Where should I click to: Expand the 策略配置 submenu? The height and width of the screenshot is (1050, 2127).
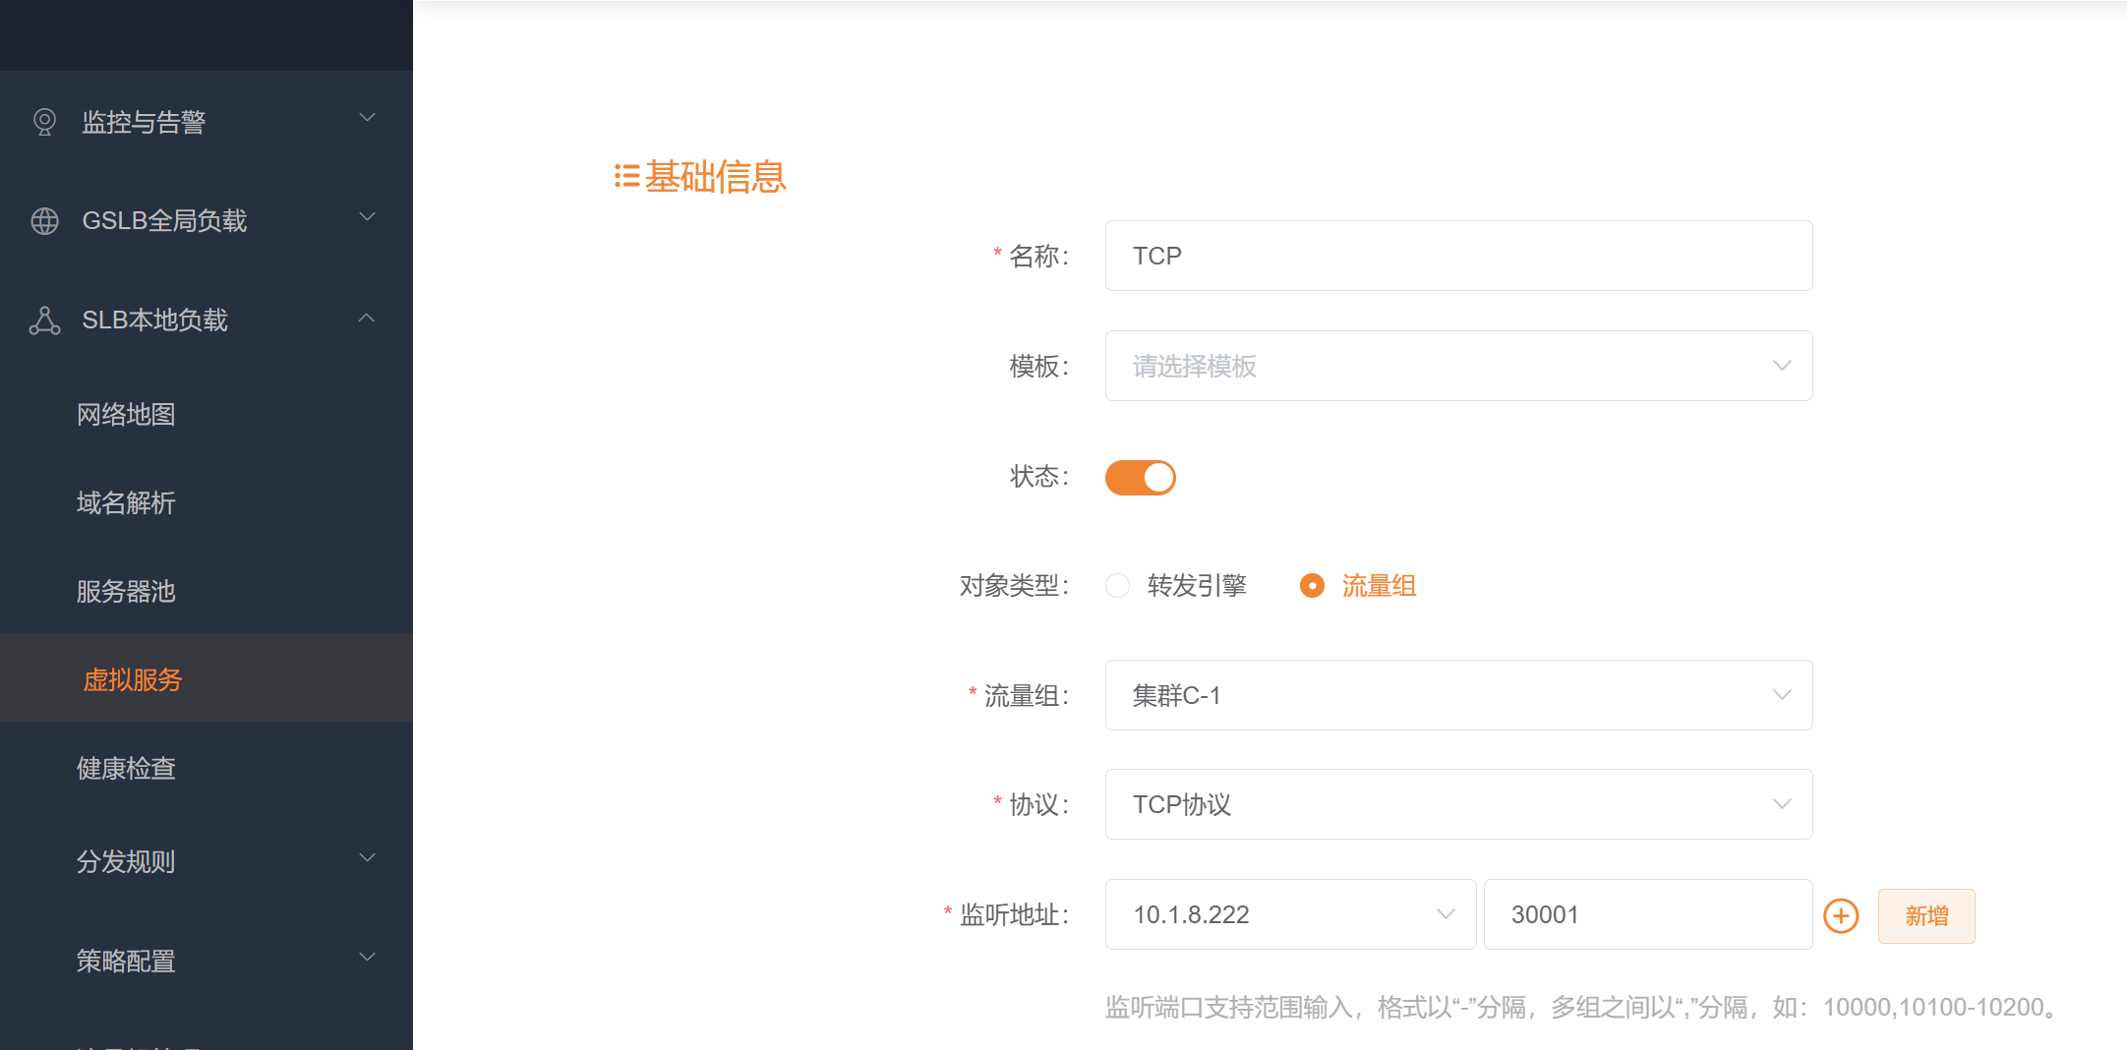(x=367, y=958)
